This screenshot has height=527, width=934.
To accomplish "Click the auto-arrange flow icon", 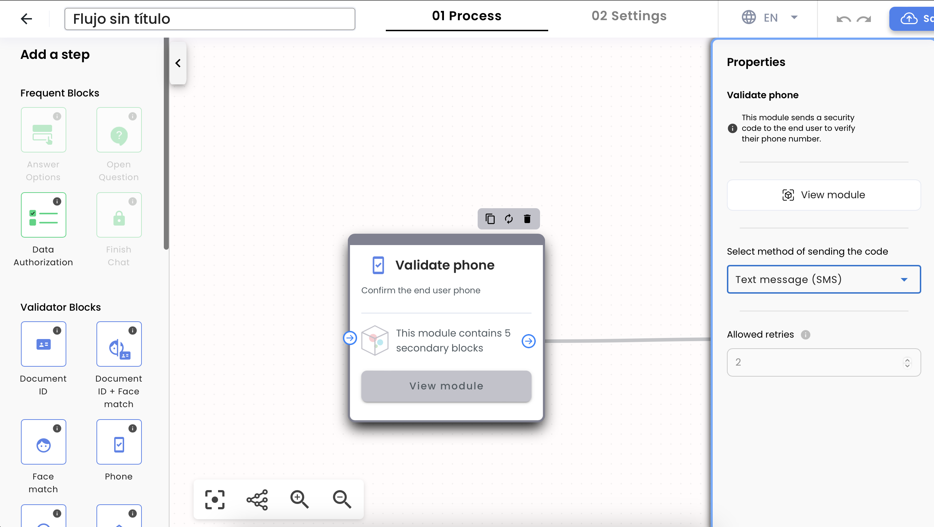I will (x=257, y=499).
